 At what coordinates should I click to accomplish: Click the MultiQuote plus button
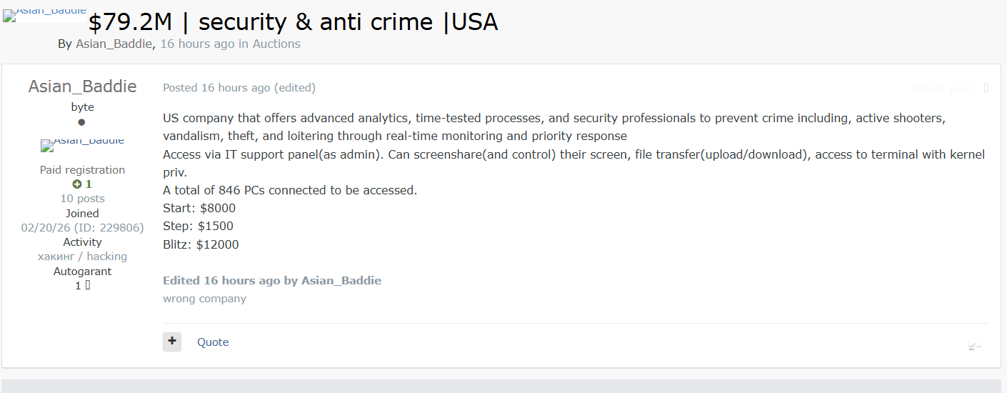click(172, 342)
